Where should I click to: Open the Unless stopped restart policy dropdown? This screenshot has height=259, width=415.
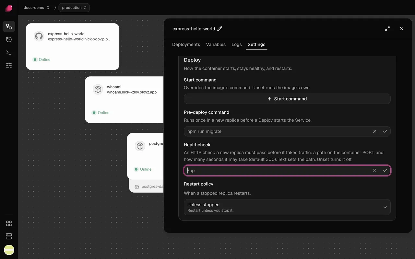[287, 207]
